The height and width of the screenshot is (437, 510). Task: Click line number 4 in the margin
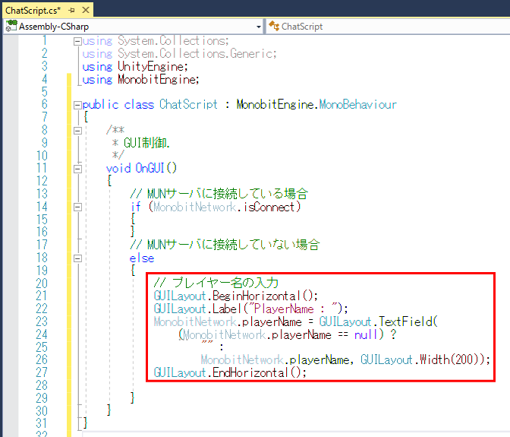point(45,79)
